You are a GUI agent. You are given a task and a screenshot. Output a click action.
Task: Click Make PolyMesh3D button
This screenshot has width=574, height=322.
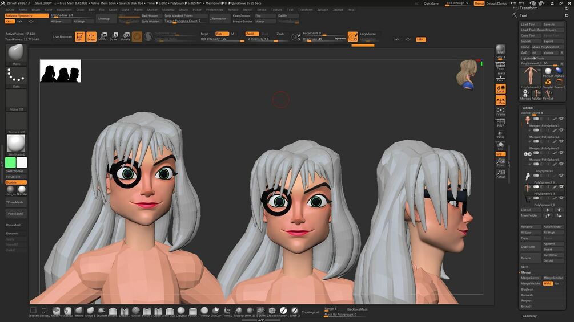tap(548, 47)
